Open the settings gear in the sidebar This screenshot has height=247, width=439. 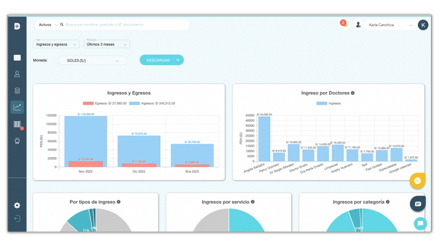pos(17,205)
